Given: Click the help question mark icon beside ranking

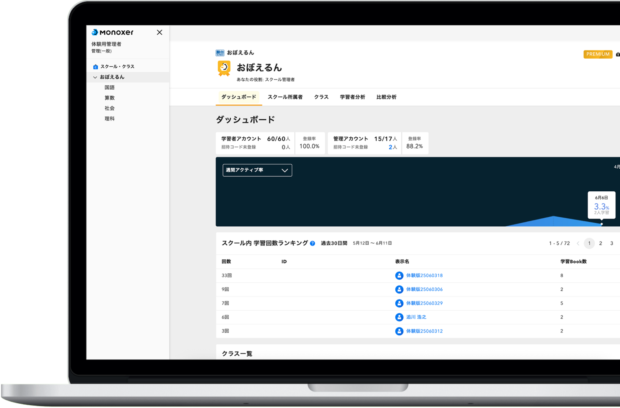Looking at the screenshot, I should coord(312,243).
